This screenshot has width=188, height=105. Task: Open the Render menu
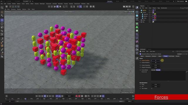[71, 4]
